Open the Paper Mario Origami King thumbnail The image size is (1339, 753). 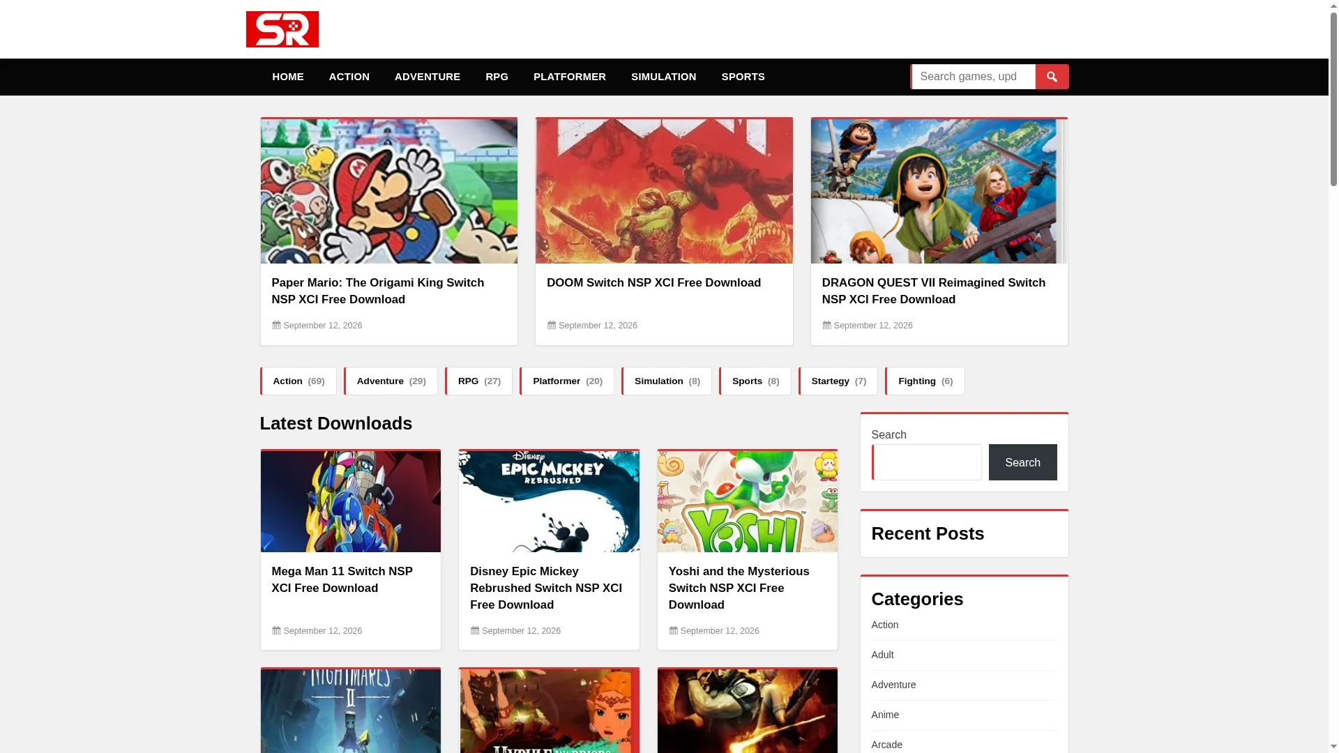pos(389,191)
